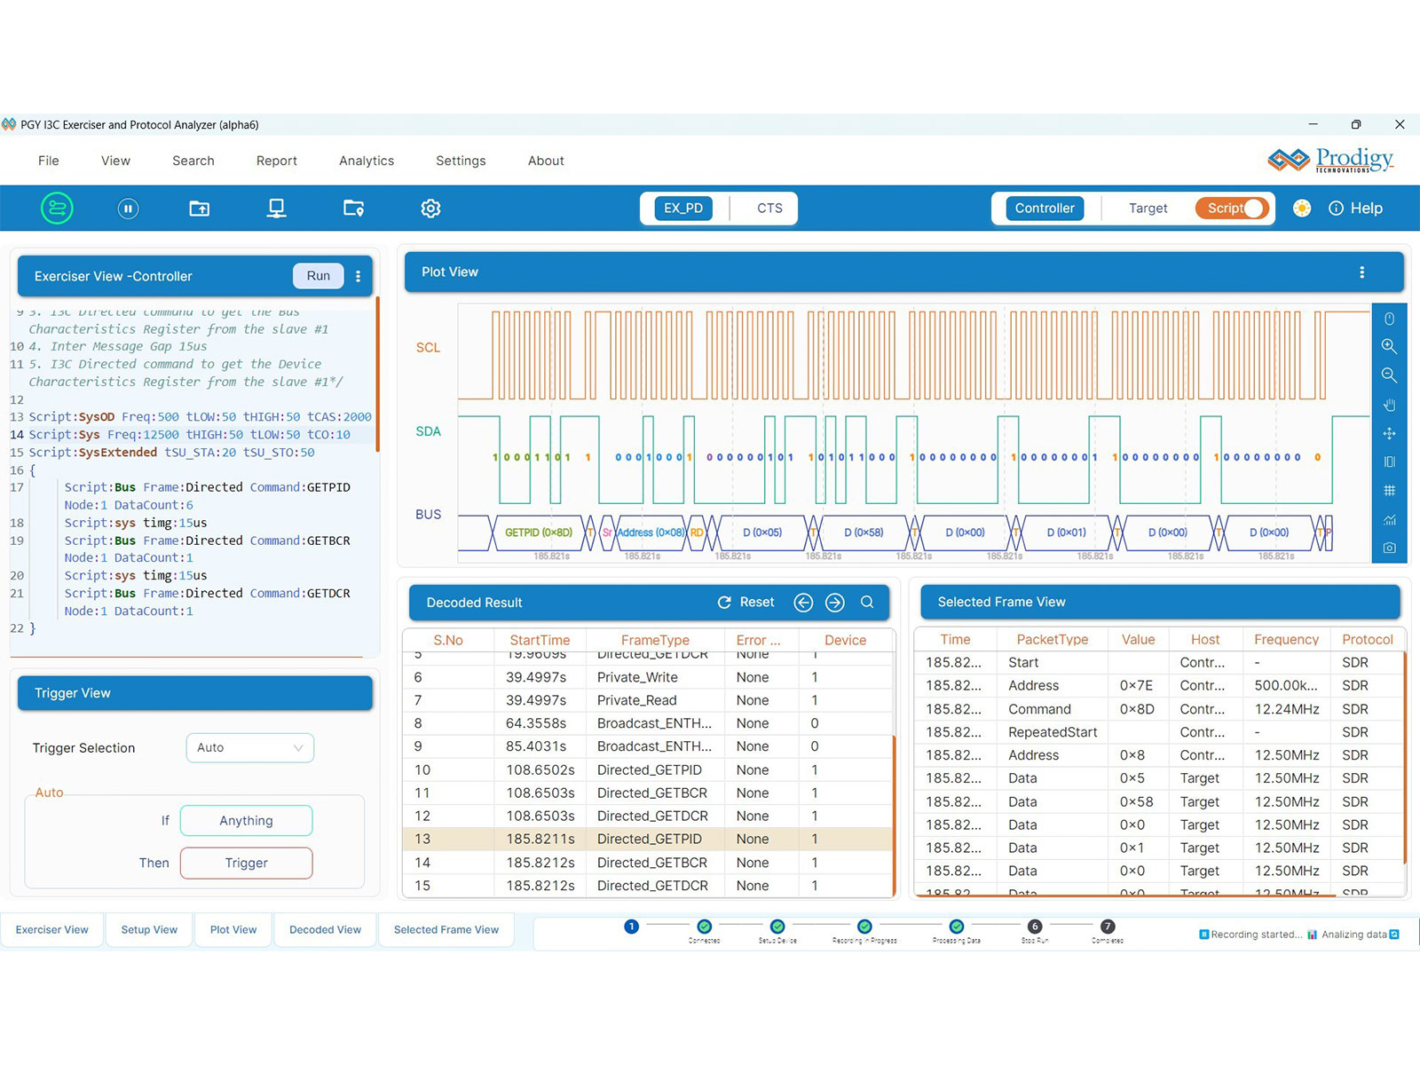
Task: Pause the running exerciser session
Action: coord(128,208)
